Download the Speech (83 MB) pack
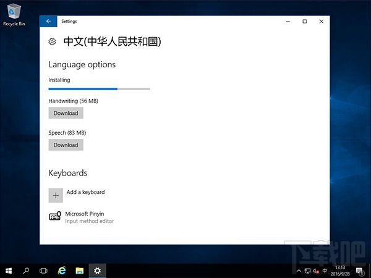Image resolution: width=371 pixels, height=278 pixels. click(66, 145)
